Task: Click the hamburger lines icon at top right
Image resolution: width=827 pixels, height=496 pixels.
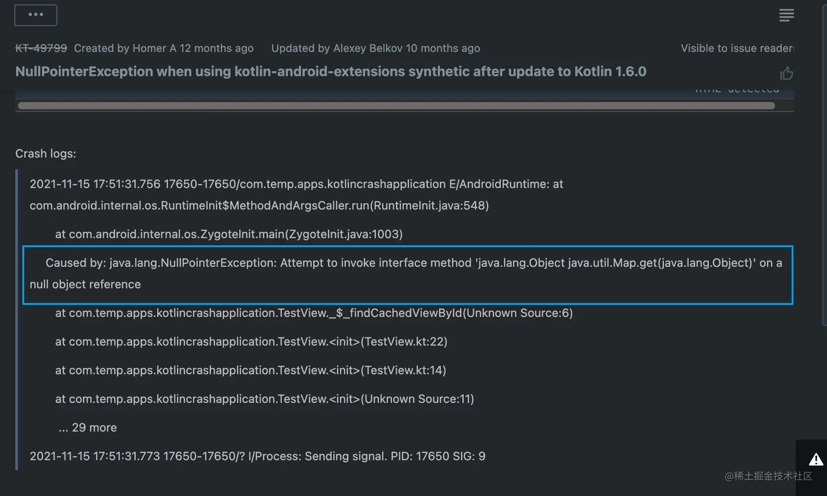Action: tap(786, 15)
